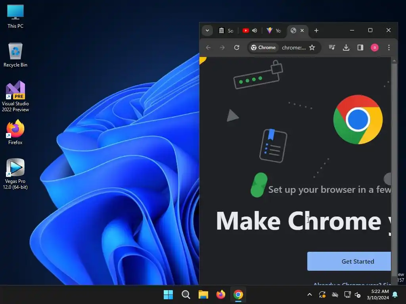The image size is (406, 304).
Task: Focus the address bar showing chrome:...
Action: [294, 47]
